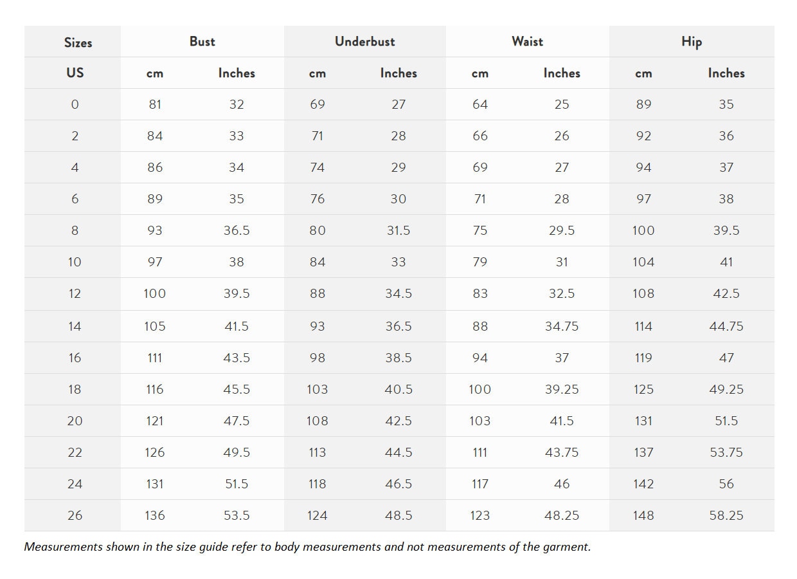Click size 18 waist inches value 39.25
797x579 pixels.
562,389
